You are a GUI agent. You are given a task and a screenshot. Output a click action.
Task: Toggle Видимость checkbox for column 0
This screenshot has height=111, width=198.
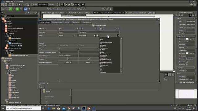[x=68, y=59]
